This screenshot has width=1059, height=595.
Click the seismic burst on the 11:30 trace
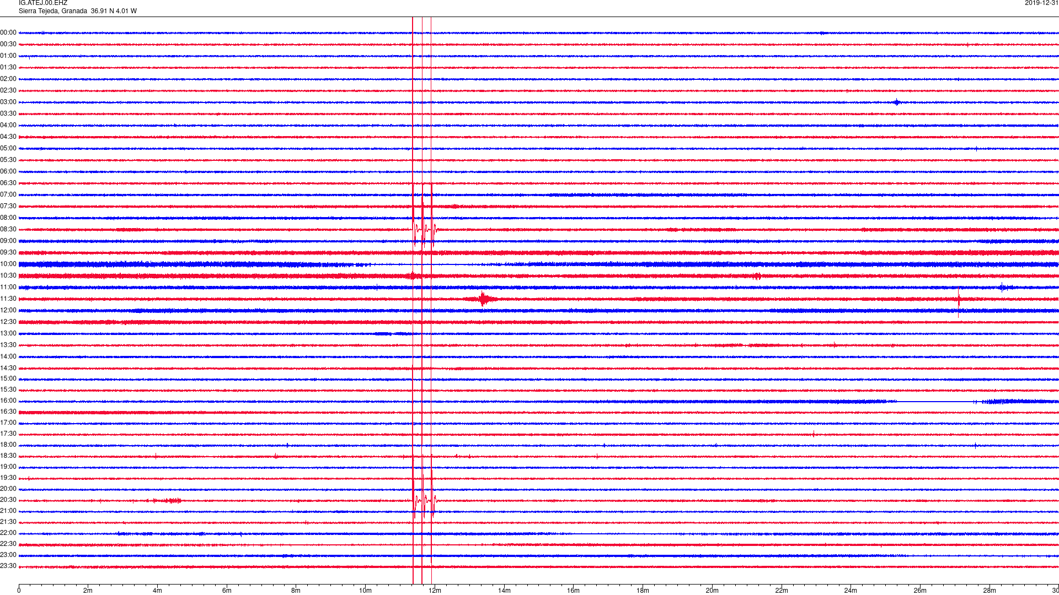[483, 299]
